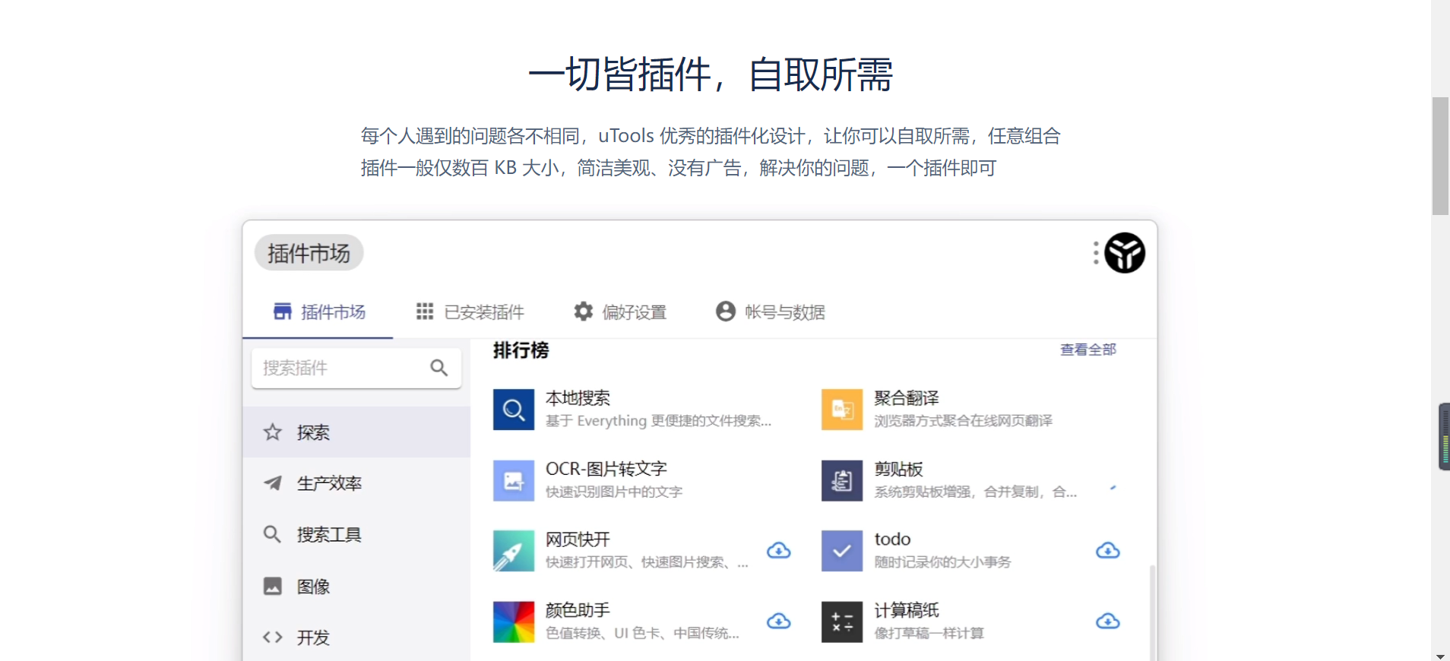Click the 排行榜 section heading
Viewport: 1450px width, 661px height.
tap(521, 350)
